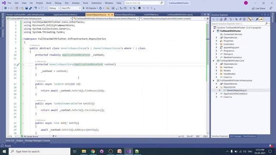The image size is (276, 155).
Task: Click the user account avatar icon
Action: [x=246, y=3]
